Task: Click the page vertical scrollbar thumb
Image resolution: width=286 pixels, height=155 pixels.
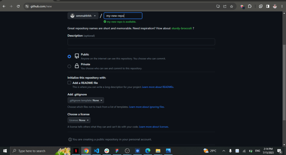Action: (284, 82)
